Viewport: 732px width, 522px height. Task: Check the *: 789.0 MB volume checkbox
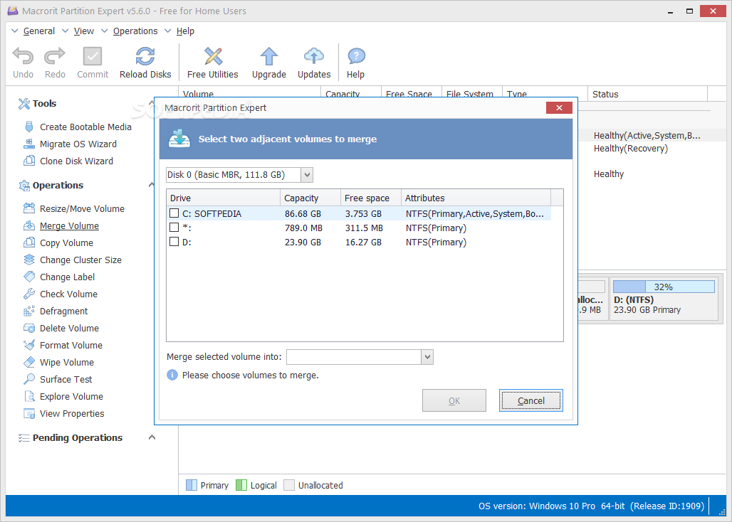(174, 228)
